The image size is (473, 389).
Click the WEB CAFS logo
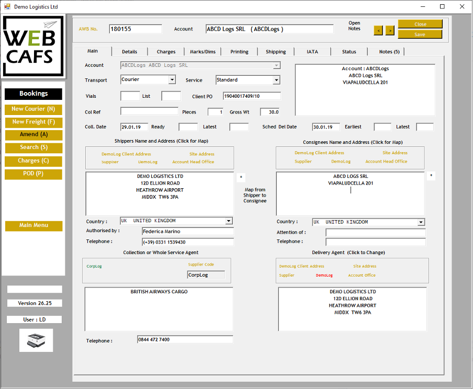33,46
